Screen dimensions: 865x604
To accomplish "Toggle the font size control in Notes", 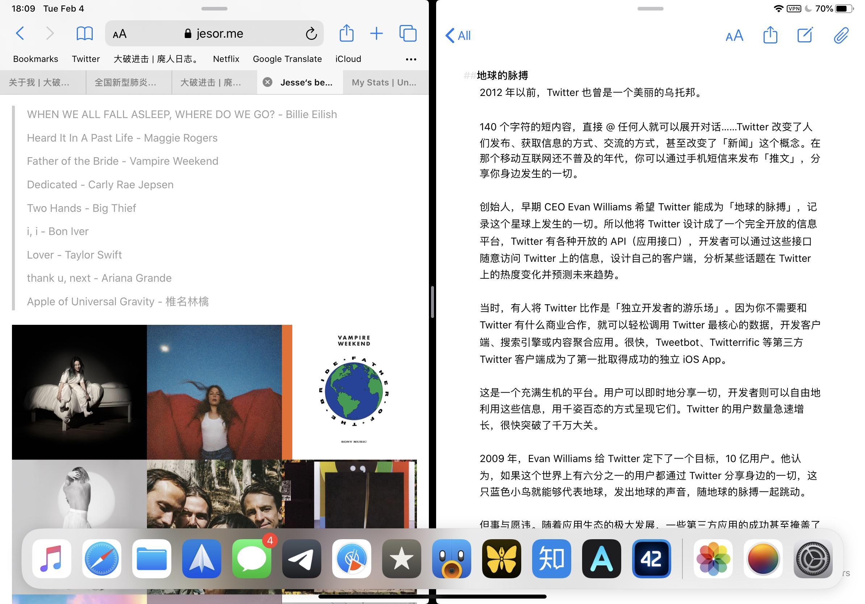I will point(734,35).
